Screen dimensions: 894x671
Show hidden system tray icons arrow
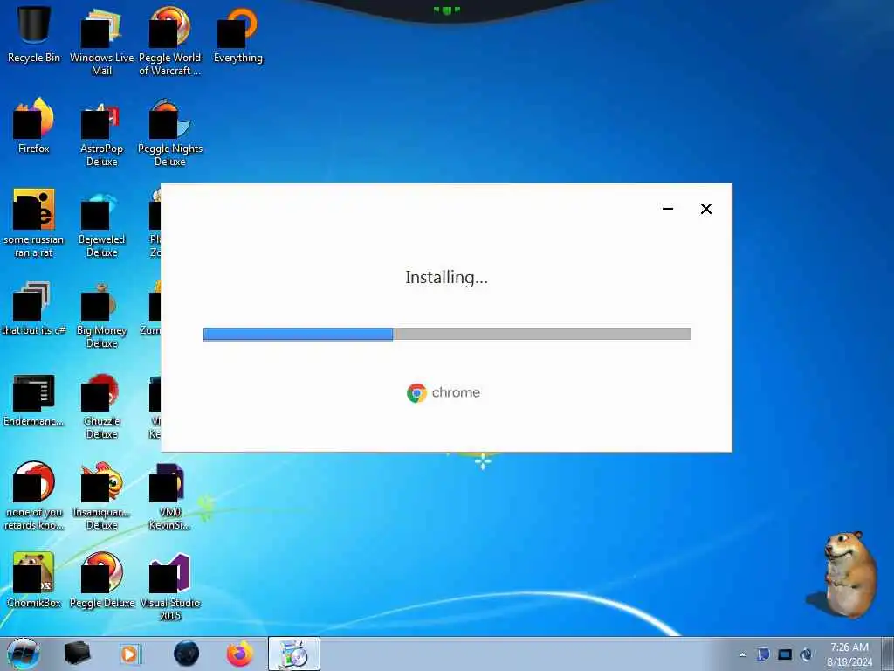(x=742, y=654)
